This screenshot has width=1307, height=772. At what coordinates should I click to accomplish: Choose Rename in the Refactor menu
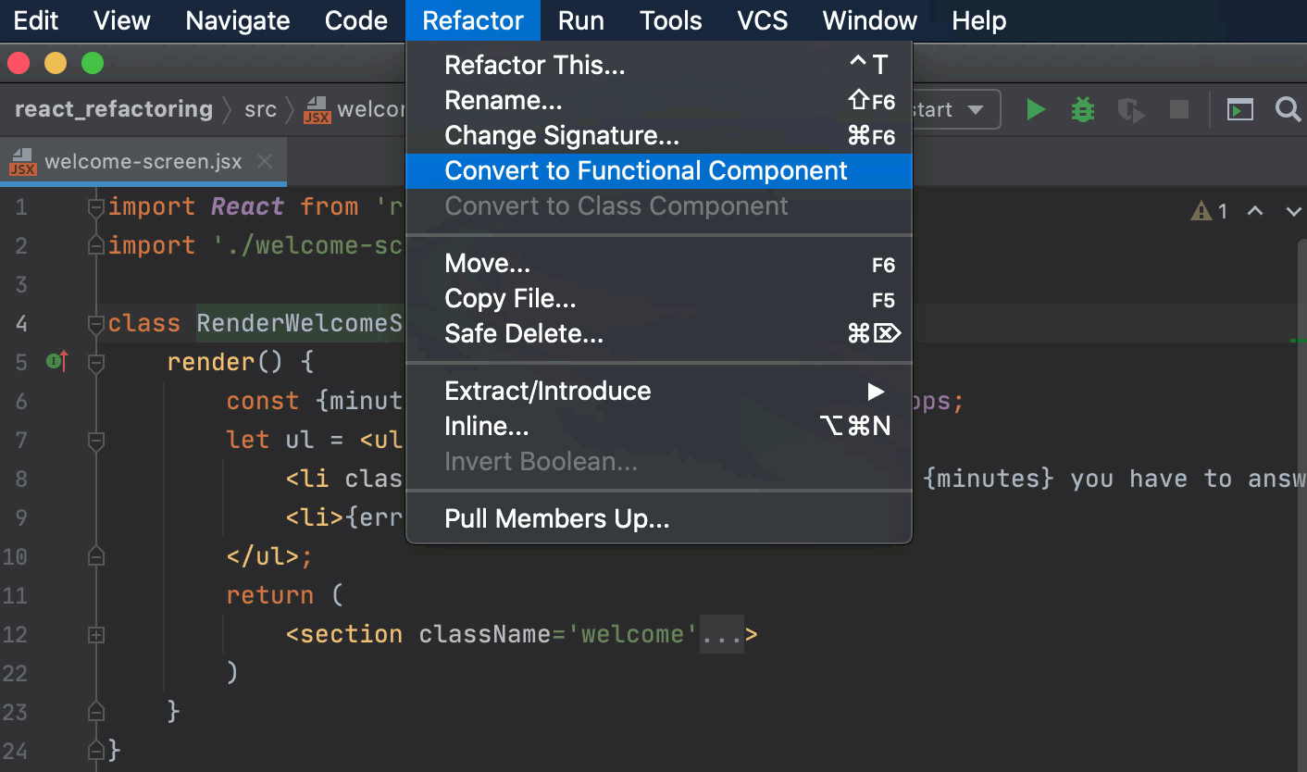tap(503, 100)
